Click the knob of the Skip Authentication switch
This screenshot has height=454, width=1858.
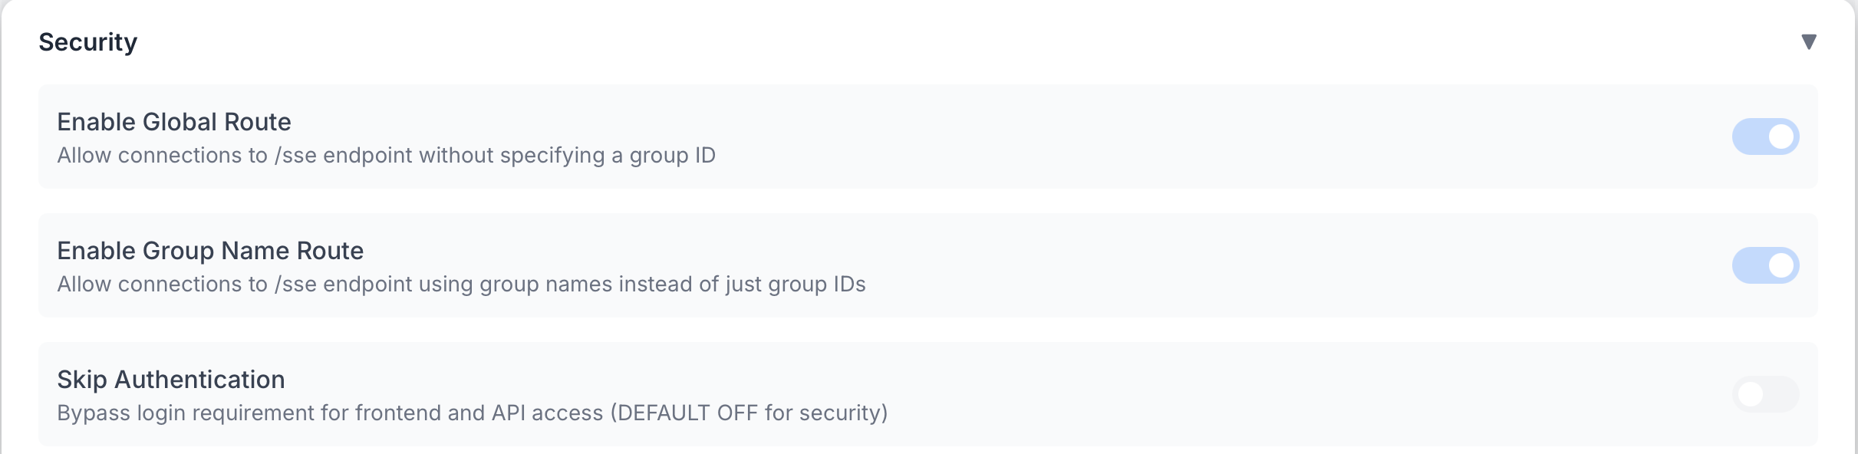pyautogui.click(x=1751, y=394)
